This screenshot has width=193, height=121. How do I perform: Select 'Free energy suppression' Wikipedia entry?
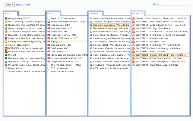pos(110,25)
